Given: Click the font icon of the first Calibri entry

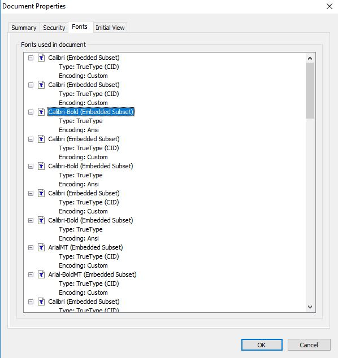Looking at the screenshot, I should 41,58.
